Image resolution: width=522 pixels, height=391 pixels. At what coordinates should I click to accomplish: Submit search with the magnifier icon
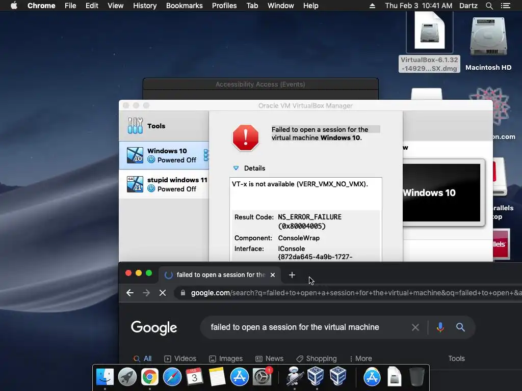(460, 327)
